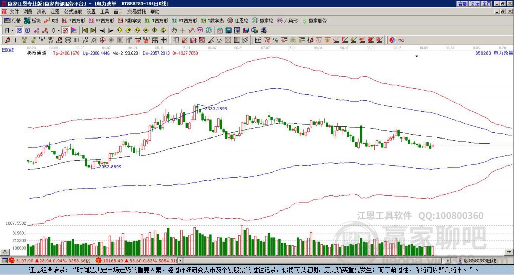
Task: Click the 10168.49 index value in status bar
Action: pyautogui.click(x=112, y=261)
